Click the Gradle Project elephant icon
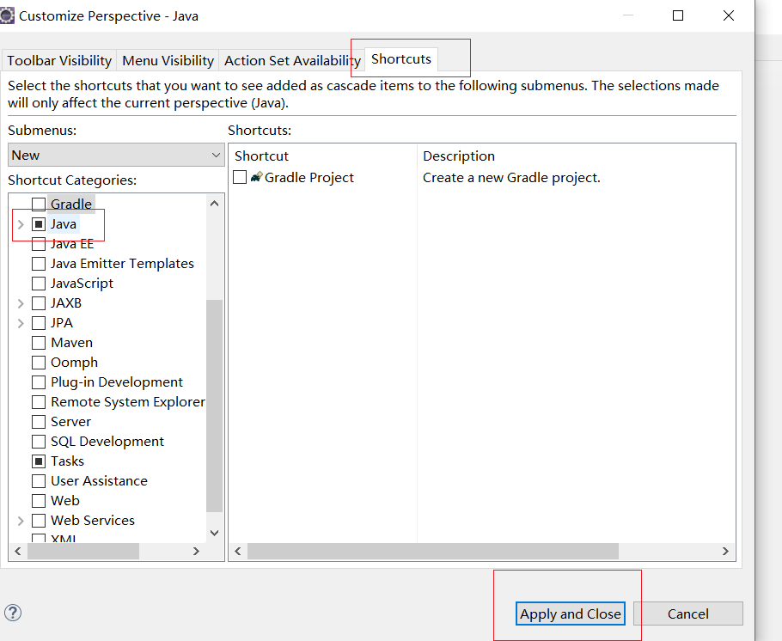 click(256, 177)
